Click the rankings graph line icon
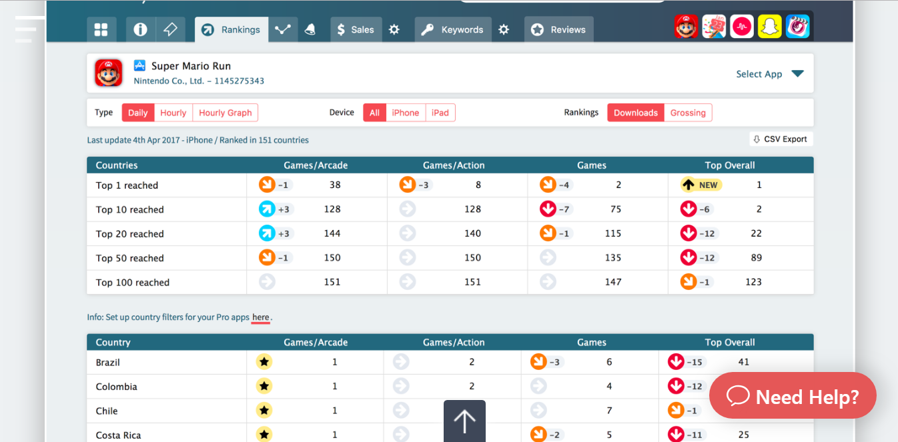This screenshot has width=898, height=442. pyautogui.click(x=283, y=29)
